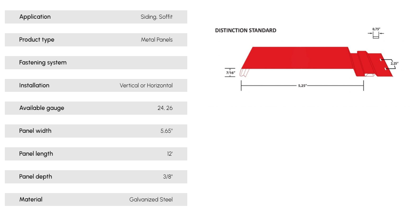
Task: Select the Galvanized Steel value
Action: pyautogui.click(x=151, y=199)
